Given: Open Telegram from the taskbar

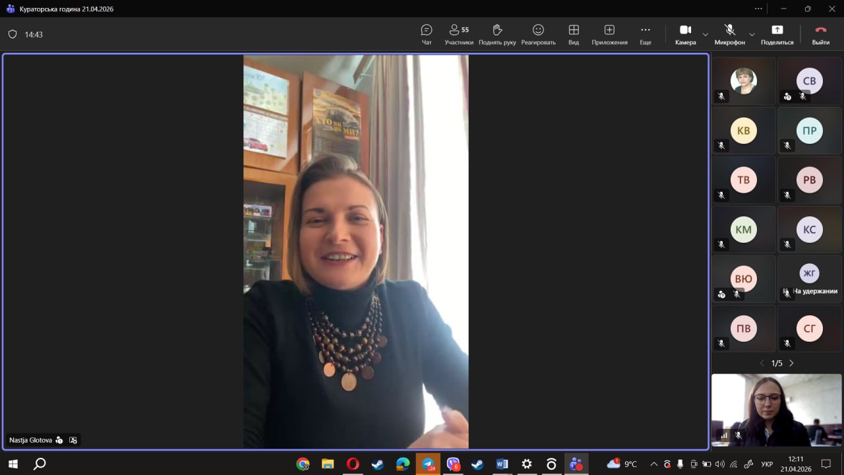Looking at the screenshot, I should tap(428, 464).
